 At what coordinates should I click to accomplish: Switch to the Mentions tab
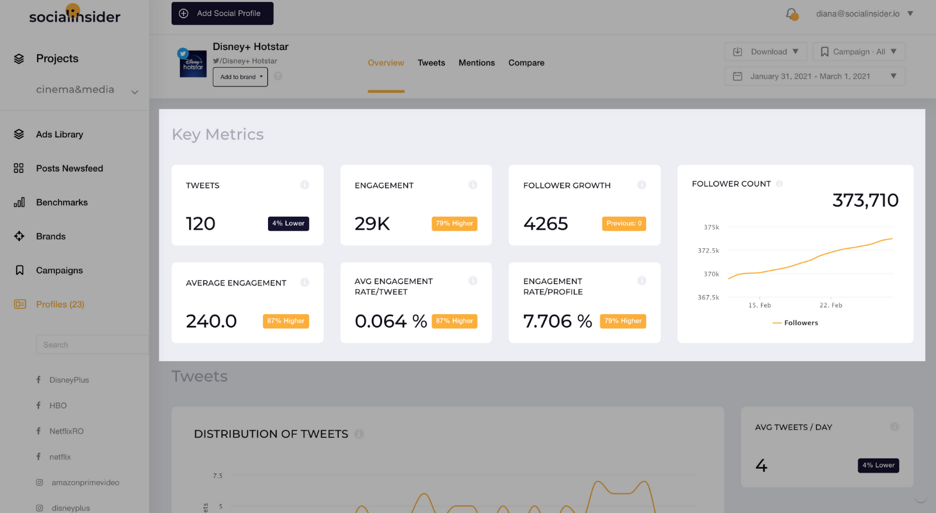[476, 63]
